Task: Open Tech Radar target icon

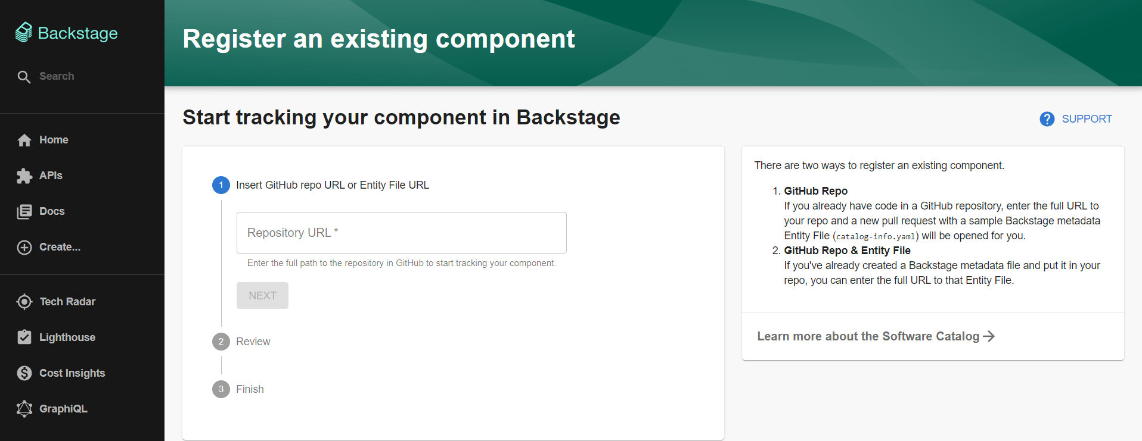Action: pos(24,302)
